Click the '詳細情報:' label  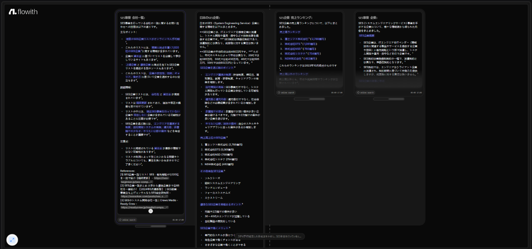click(x=126, y=88)
